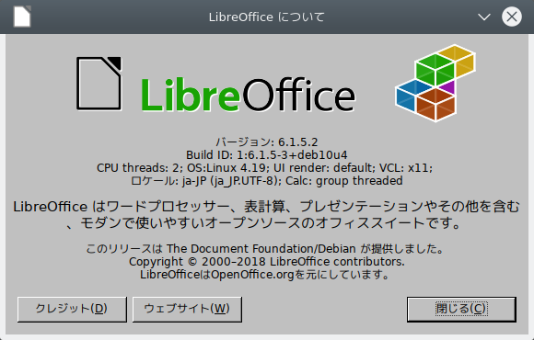
Task: Click the Copyright 2000–2018 line
Action: click(267, 262)
